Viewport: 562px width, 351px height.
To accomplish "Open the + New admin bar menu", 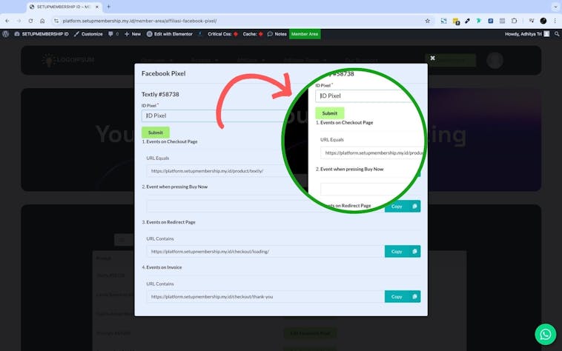I will point(133,34).
